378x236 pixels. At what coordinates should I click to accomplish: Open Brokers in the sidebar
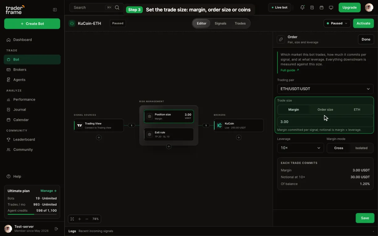(32, 69)
